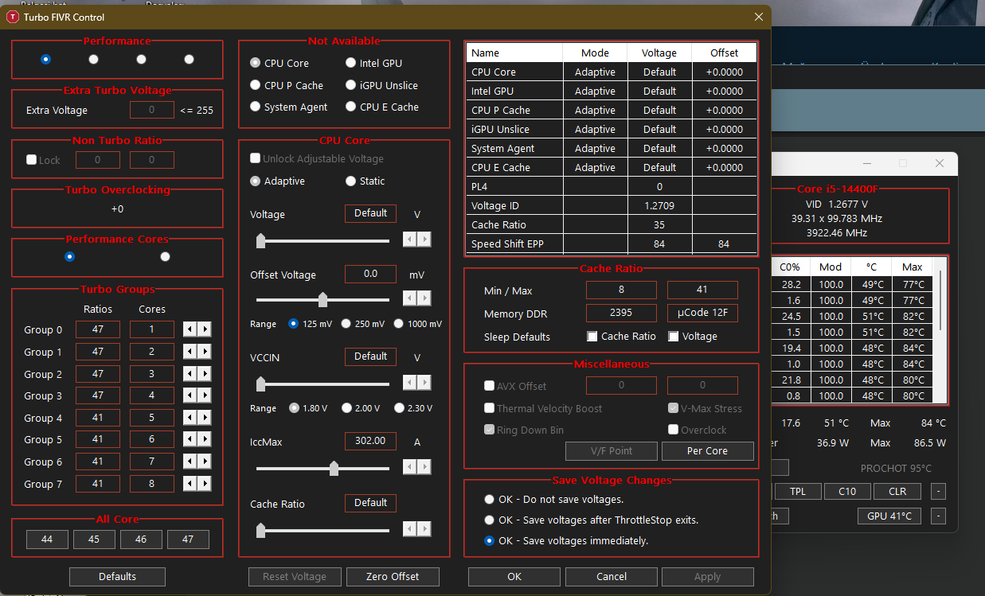Select the first Performance profile radio button
Viewport: 985px width, 596px height.
point(45,59)
